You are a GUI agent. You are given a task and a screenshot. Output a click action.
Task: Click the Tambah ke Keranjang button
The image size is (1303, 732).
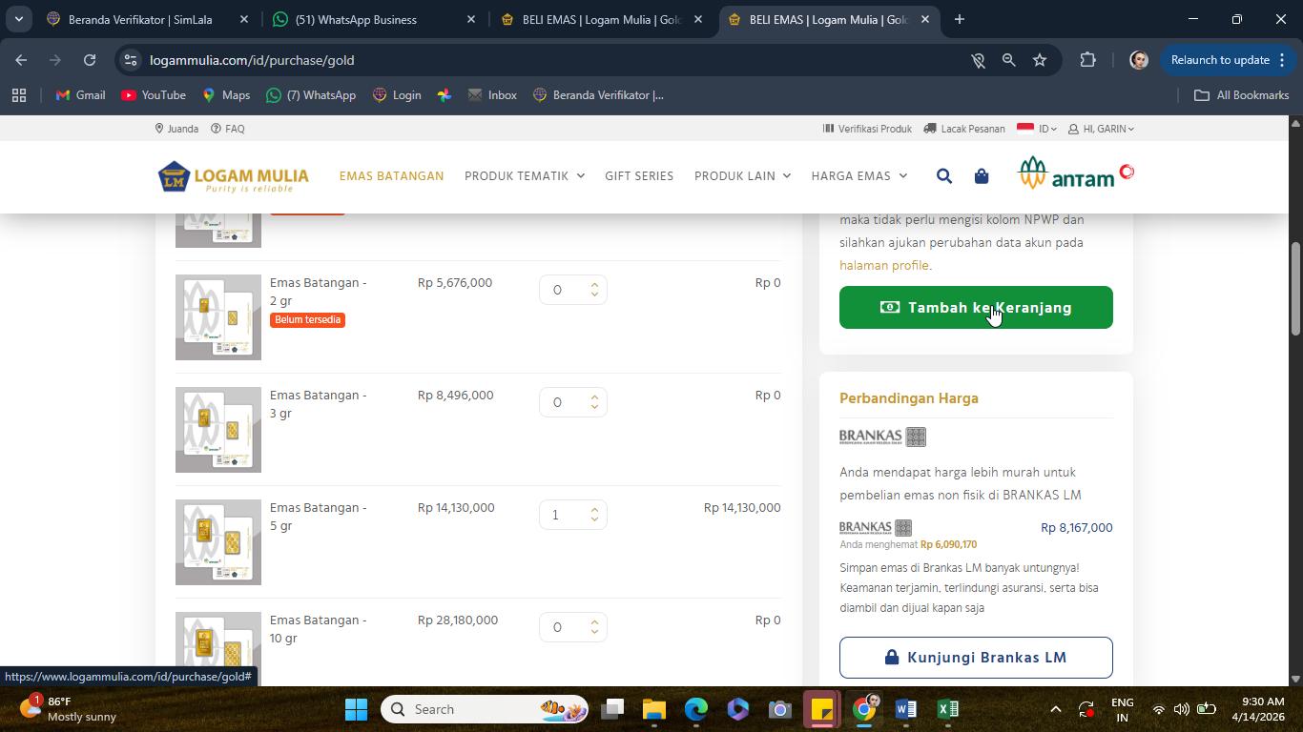[x=976, y=308]
